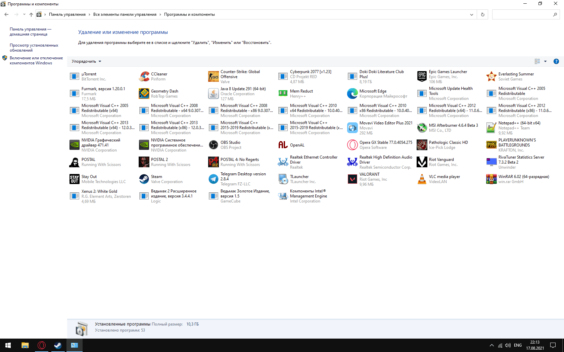The width and height of the screenshot is (564, 352).
Task: Select the MSI Afterburner icon
Action: pos(422,128)
